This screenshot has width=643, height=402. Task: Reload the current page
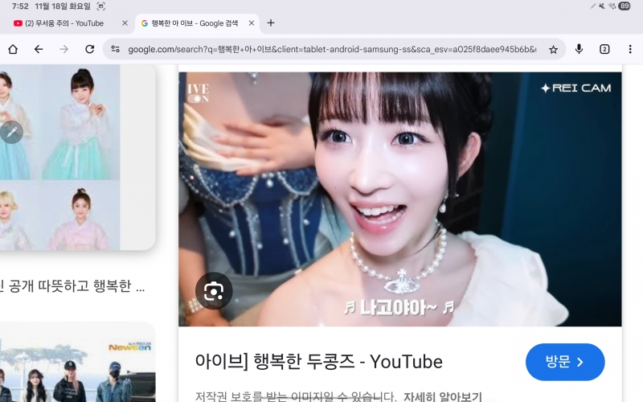(90, 49)
